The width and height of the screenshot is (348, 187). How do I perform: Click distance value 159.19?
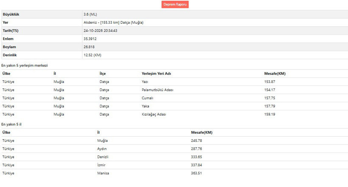[269, 114]
